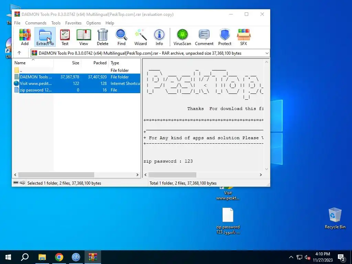Screen dimensions: 352x264
Task: Create SFX self-extracting archive
Action: [x=244, y=37]
